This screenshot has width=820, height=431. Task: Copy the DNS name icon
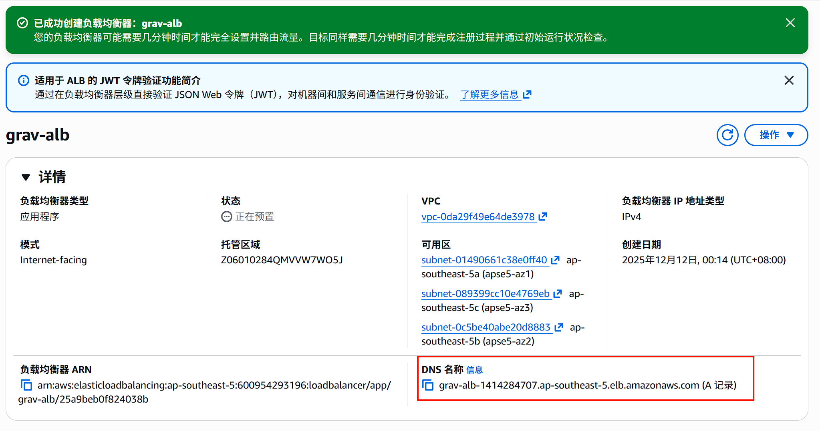pos(428,385)
